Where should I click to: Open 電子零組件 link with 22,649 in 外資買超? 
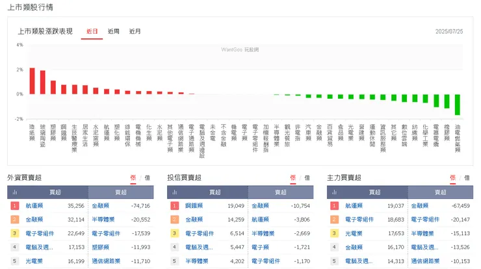coord(40,233)
